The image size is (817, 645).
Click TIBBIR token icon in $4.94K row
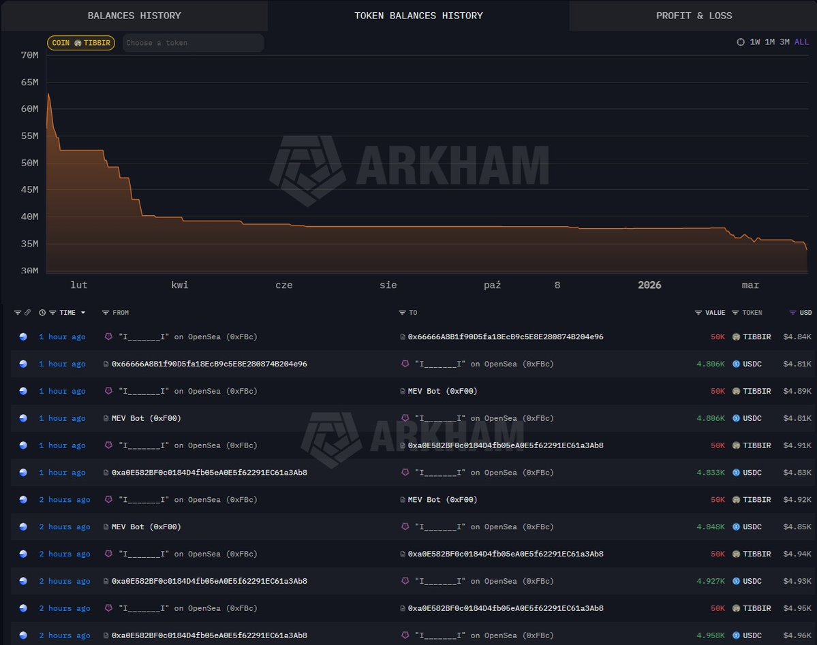pyautogui.click(x=736, y=554)
